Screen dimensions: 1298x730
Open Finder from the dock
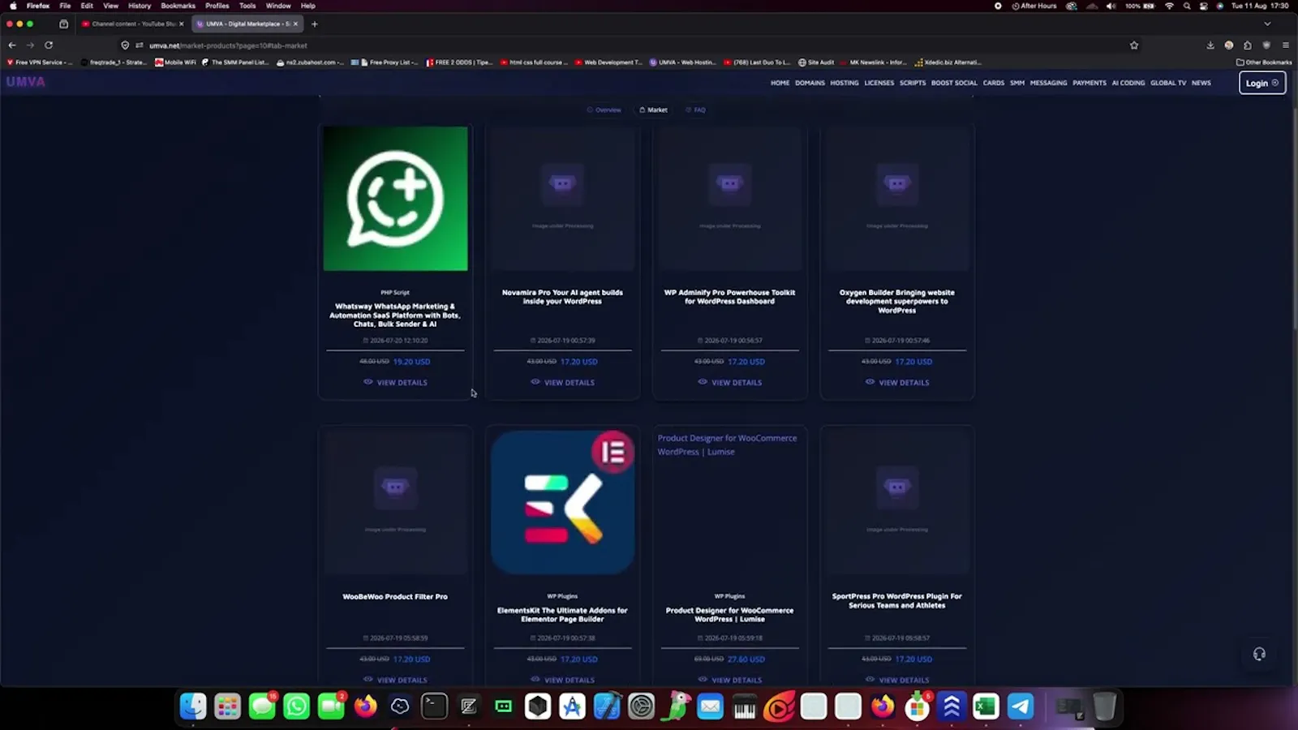pos(193,706)
